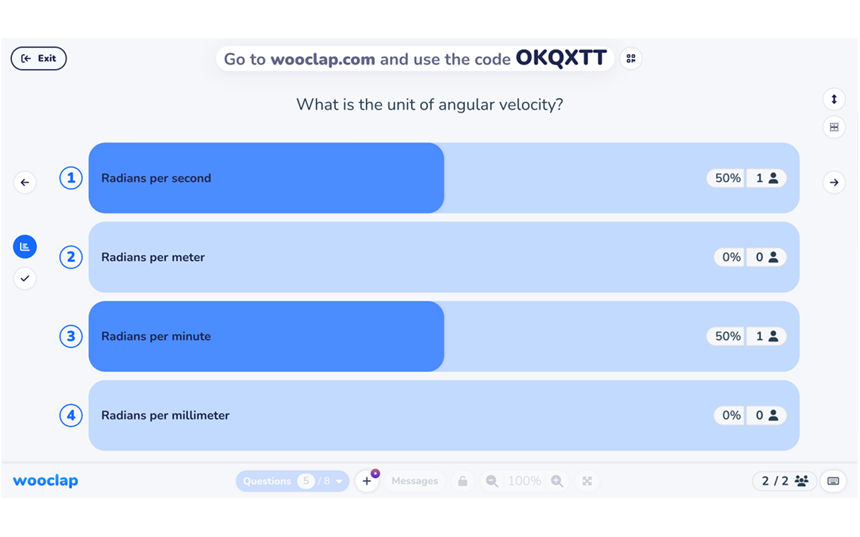Click the results bar chart icon
This screenshot has height=537, width=860.
click(25, 246)
